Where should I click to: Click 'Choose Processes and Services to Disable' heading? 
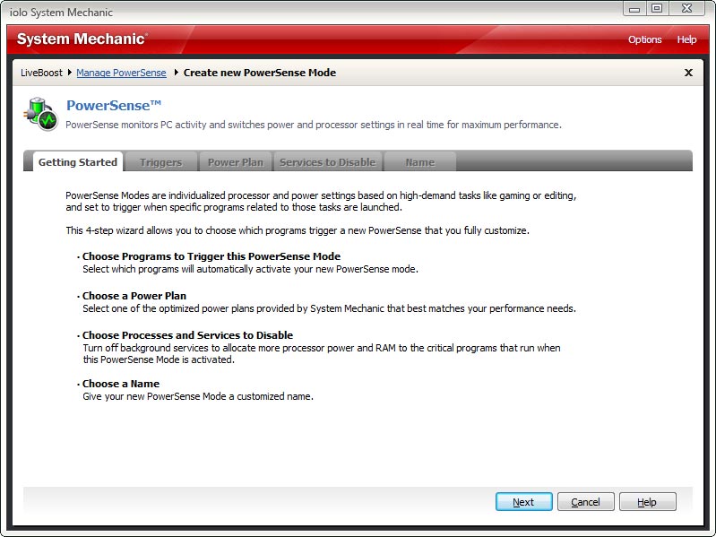[x=187, y=334]
